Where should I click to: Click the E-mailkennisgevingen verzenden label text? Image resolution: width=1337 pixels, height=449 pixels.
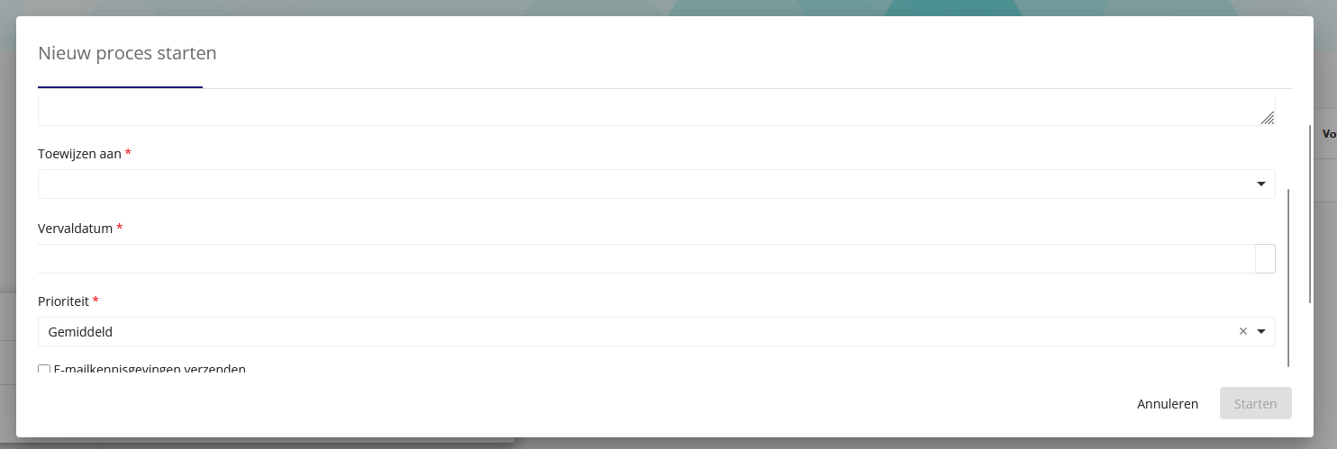click(x=150, y=369)
